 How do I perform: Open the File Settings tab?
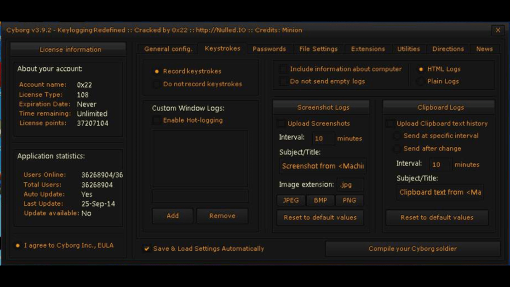tap(318, 49)
